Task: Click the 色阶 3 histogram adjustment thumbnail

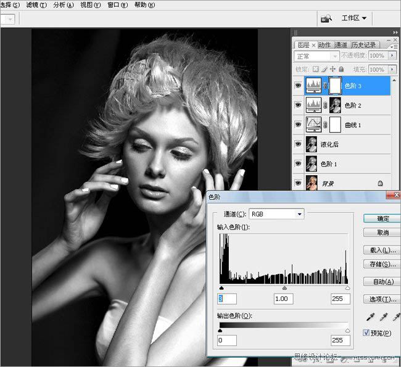Action: point(315,86)
